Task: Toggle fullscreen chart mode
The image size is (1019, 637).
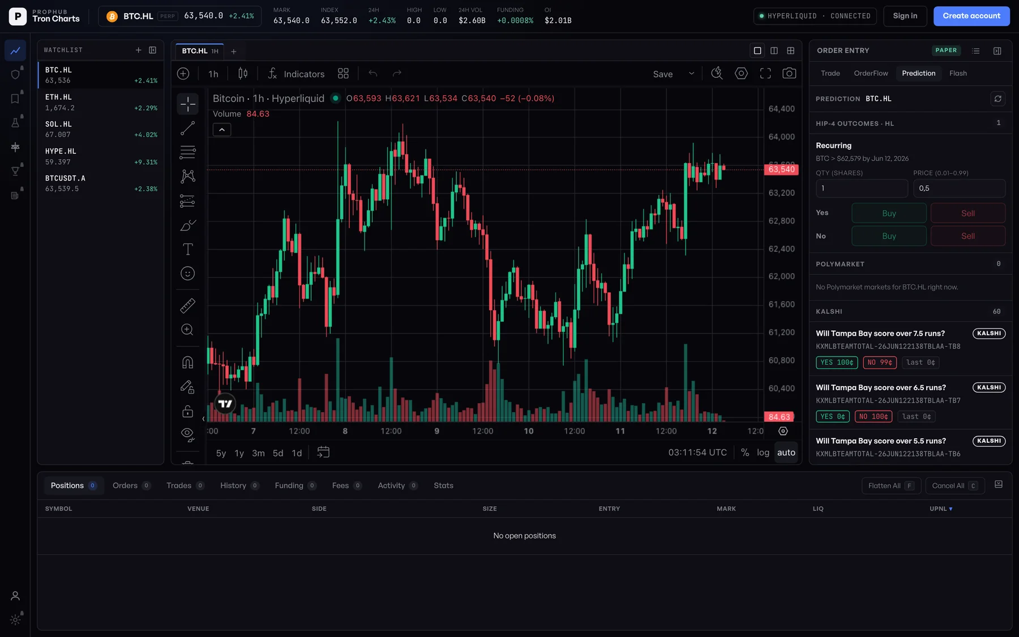Action: (x=765, y=74)
